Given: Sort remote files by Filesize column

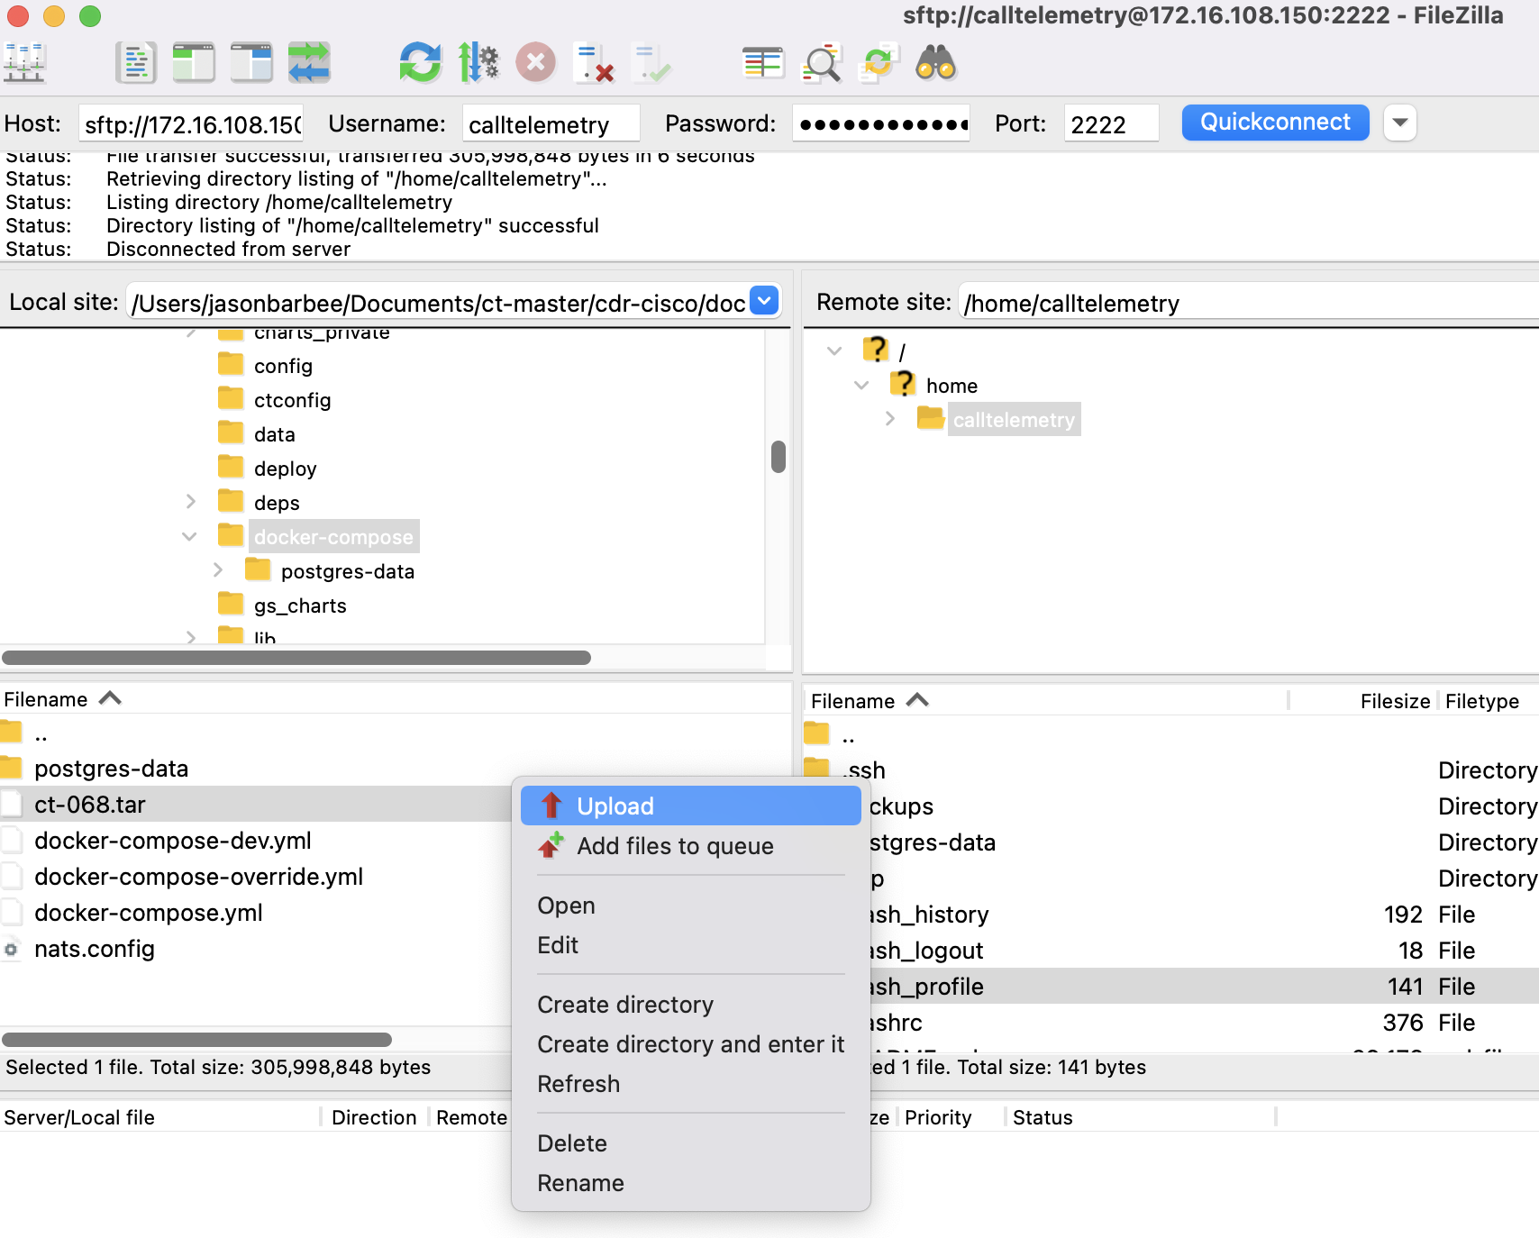Looking at the screenshot, I should [x=1394, y=700].
